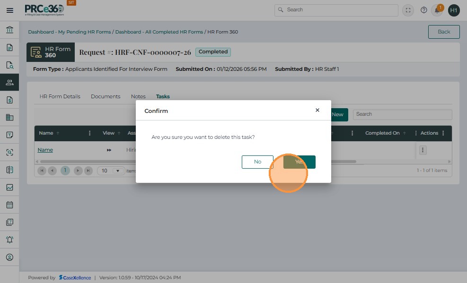Viewport: 467px width, 283px height.
Task: Select the Tasks tab
Action: (x=163, y=96)
